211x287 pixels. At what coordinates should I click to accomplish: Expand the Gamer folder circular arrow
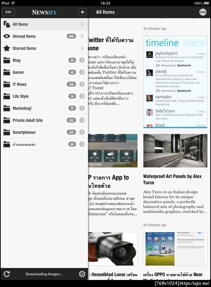(x=82, y=72)
